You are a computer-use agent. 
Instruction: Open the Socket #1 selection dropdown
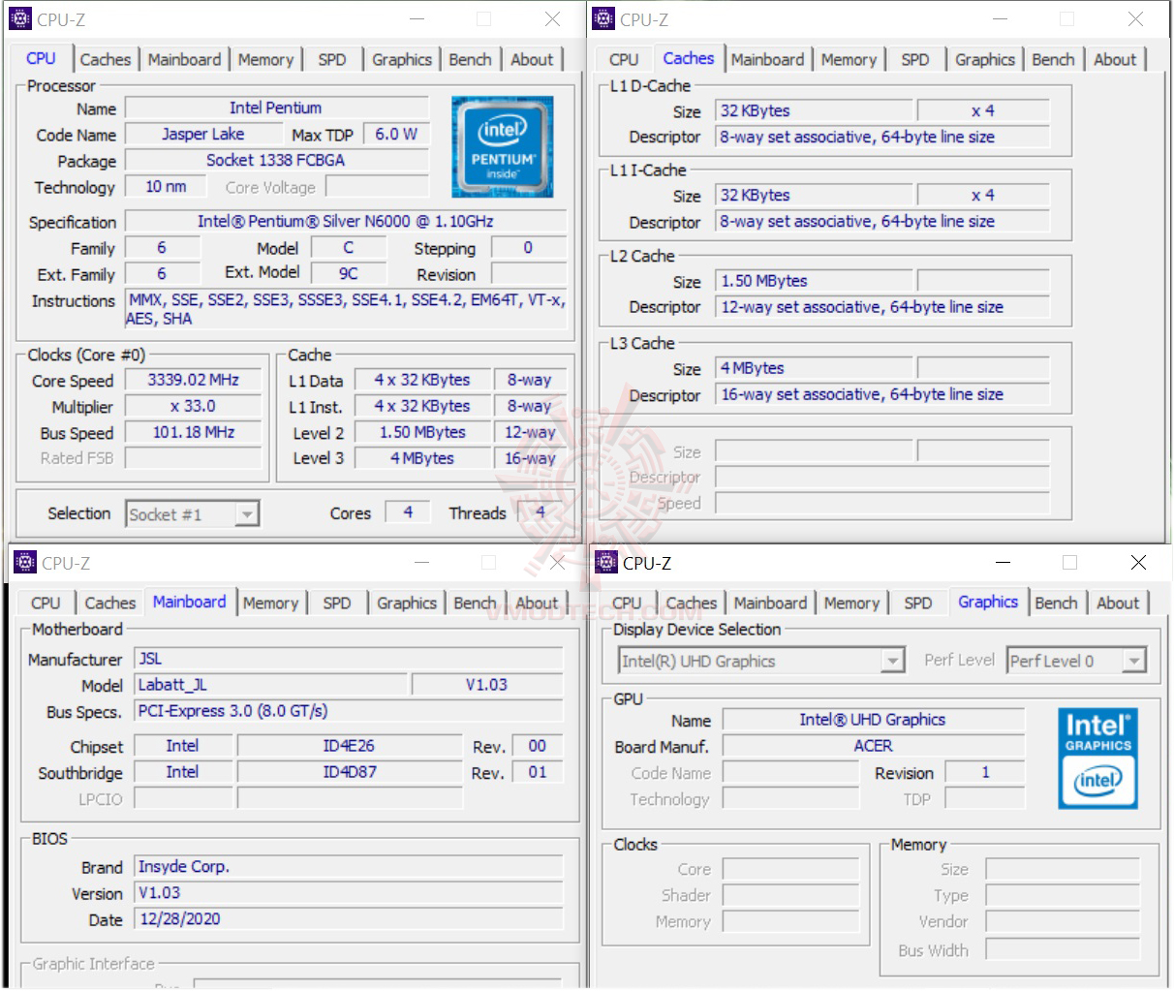click(x=193, y=514)
